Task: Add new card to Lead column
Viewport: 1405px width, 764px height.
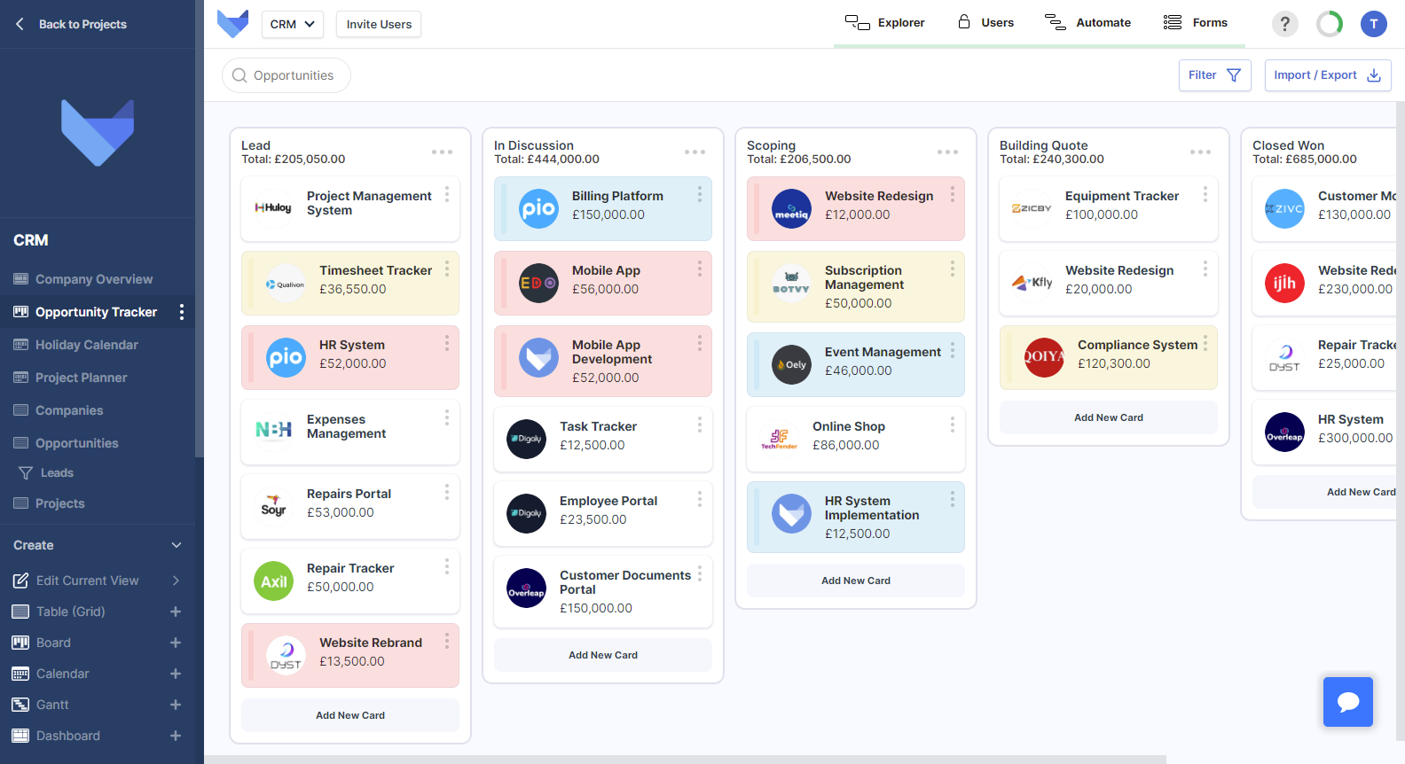Action: 350,715
